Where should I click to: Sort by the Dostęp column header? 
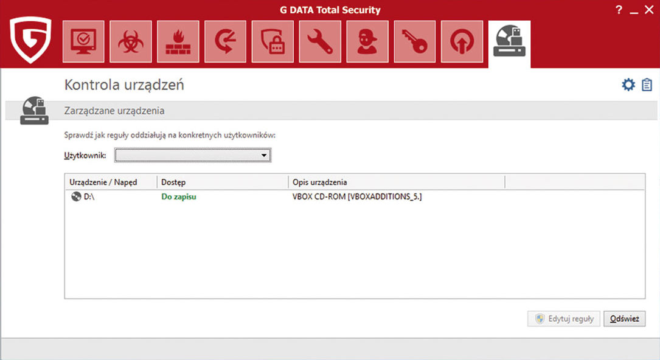pyautogui.click(x=222, y=182)
